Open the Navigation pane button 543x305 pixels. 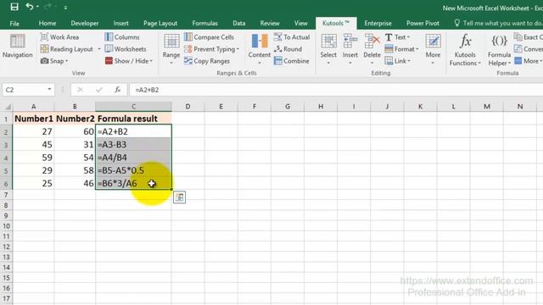click(17, 46)
